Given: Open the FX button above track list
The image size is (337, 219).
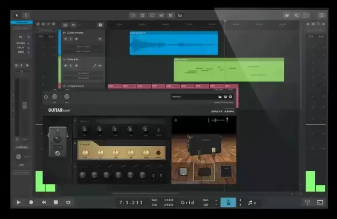Looking at the screenshot, I should [73, 25].
